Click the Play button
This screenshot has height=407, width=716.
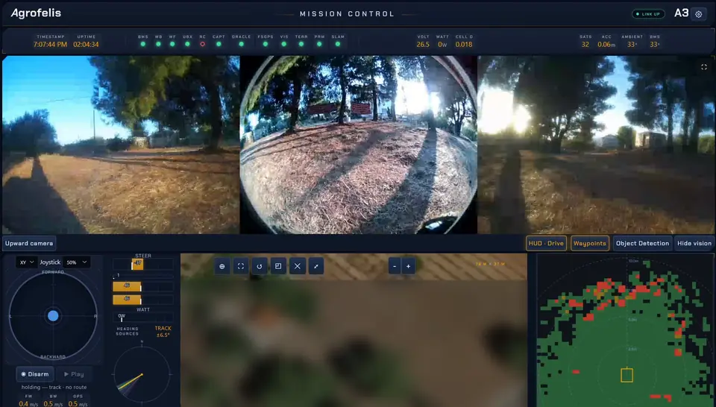click(74, 374)
